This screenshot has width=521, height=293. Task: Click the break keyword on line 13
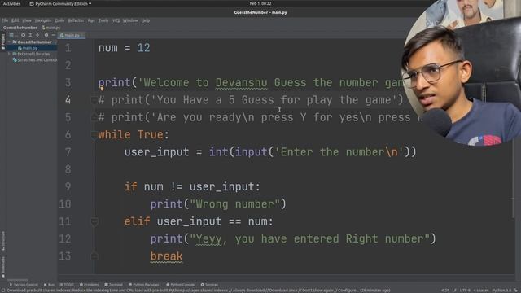coord(166,256)
